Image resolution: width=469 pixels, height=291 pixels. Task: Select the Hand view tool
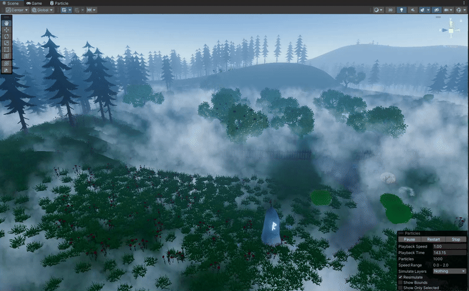(x=7, y=23)
